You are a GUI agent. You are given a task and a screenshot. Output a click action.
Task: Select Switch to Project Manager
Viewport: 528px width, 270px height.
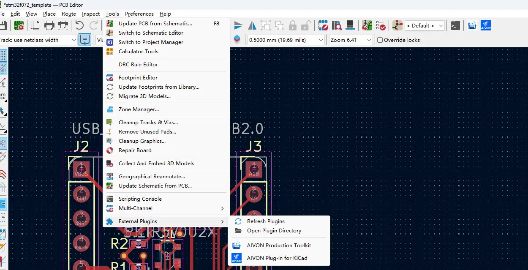coord(166,42)
